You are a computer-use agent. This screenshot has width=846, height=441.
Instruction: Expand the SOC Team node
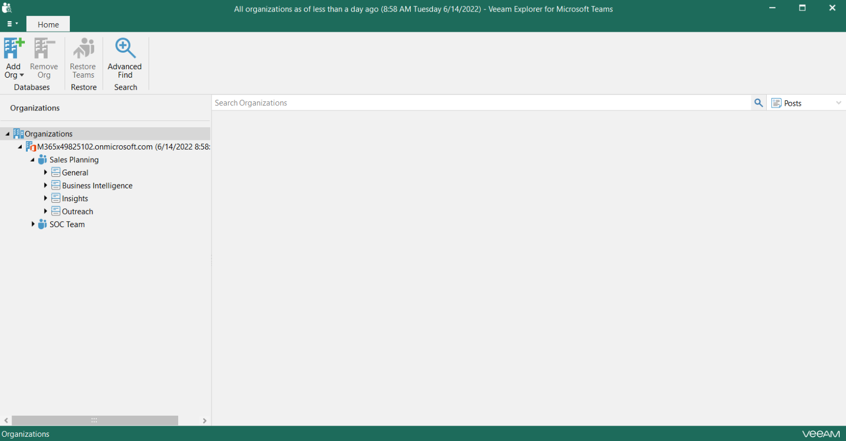tap(33, 224)
